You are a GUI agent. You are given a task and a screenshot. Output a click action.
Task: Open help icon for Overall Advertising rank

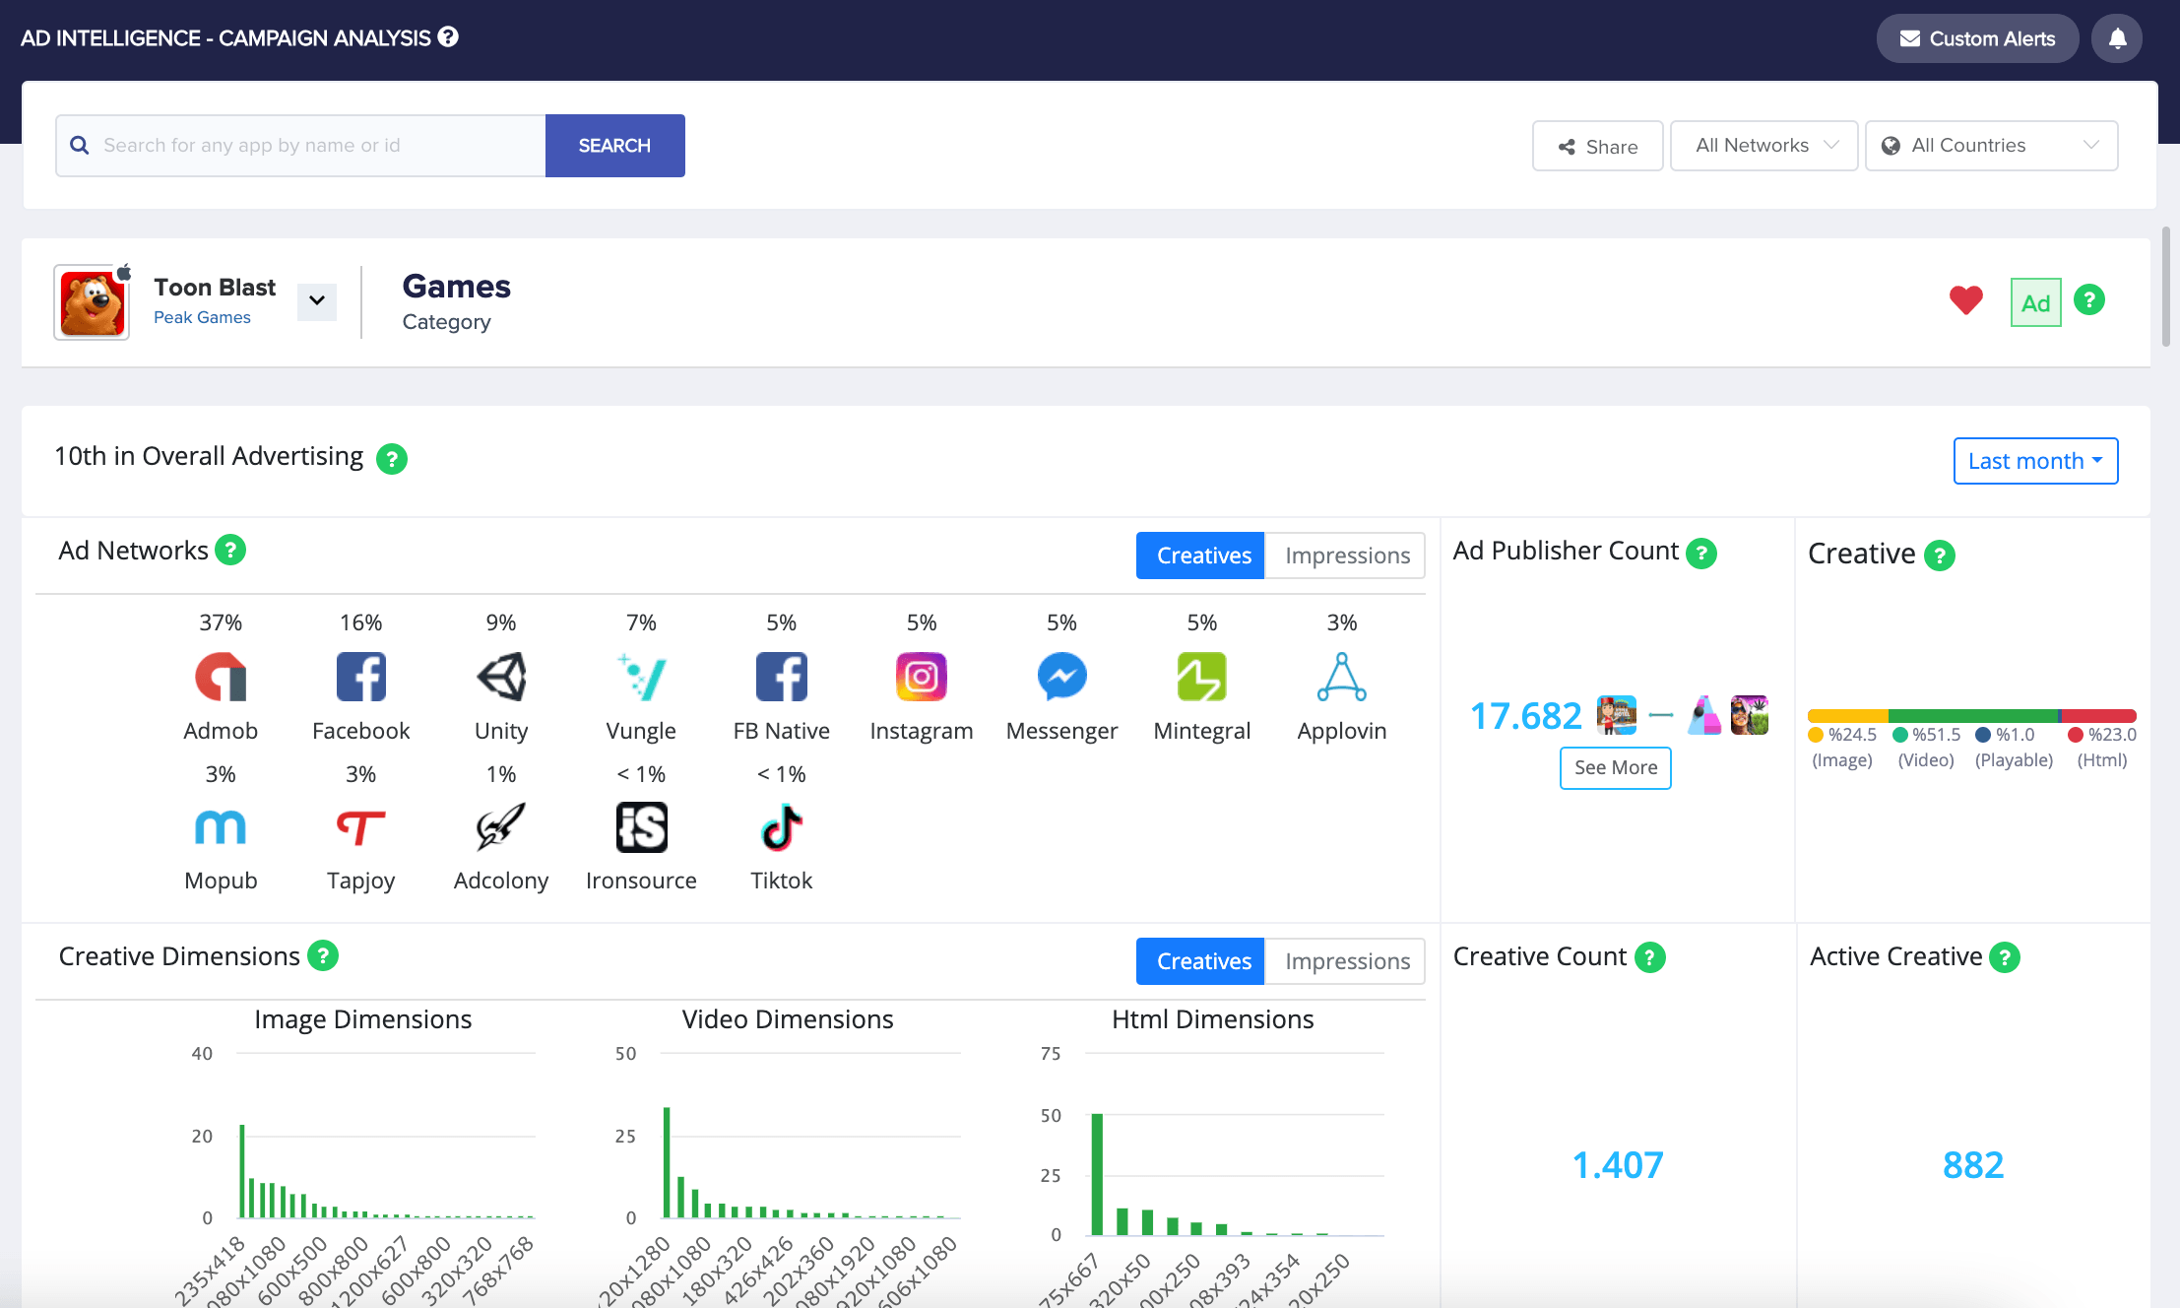coord(392,459)
